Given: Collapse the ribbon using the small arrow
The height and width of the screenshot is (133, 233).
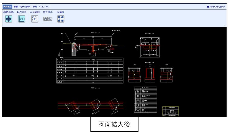Looking at the screenshot, I should 225,26.
